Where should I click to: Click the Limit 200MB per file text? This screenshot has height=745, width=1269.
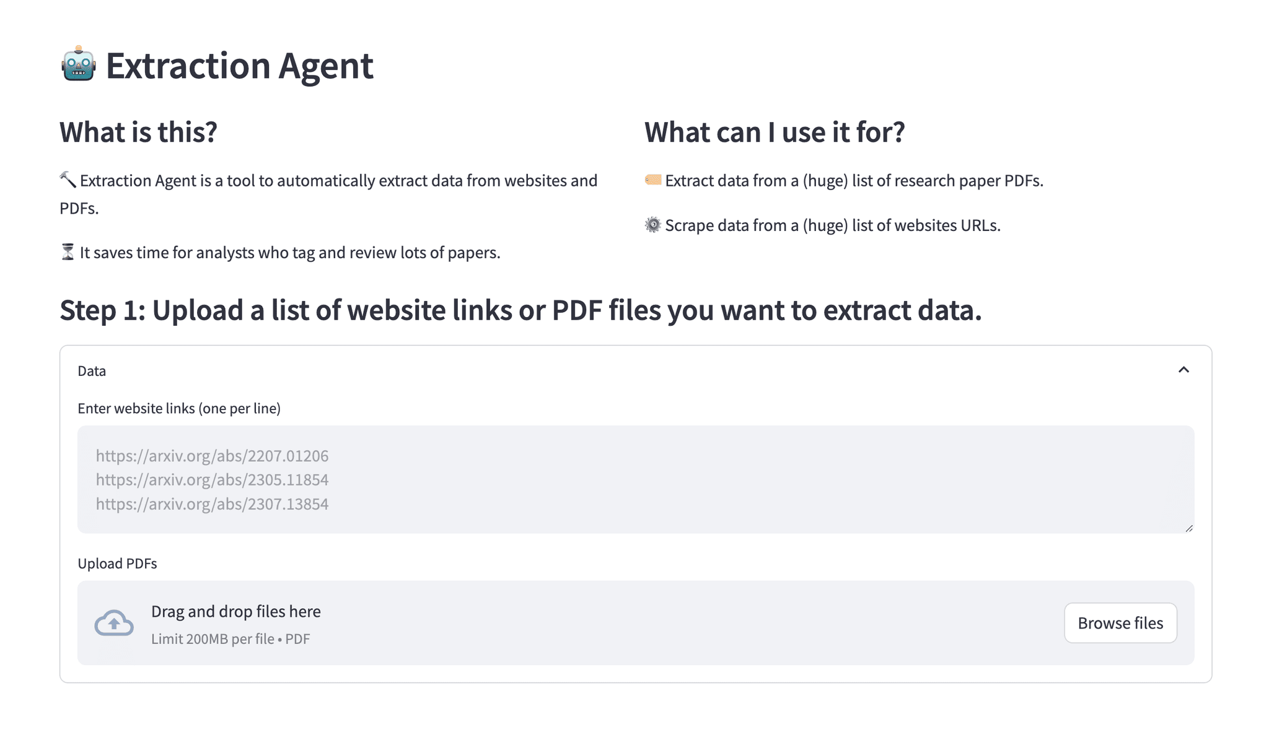[231, 639]
